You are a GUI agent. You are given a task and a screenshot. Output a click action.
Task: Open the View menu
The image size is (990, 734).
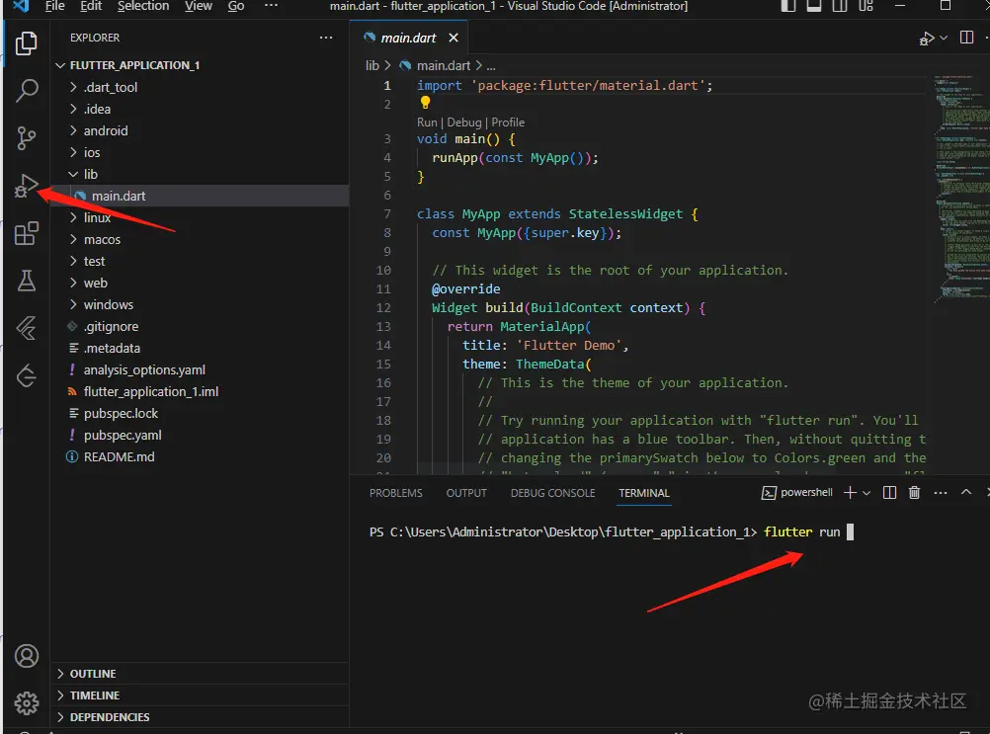(199, 6)
